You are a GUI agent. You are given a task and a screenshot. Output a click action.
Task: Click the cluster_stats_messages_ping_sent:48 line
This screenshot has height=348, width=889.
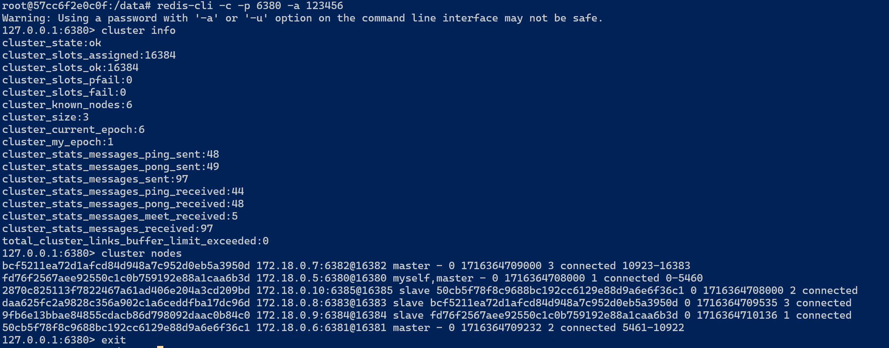110,154
